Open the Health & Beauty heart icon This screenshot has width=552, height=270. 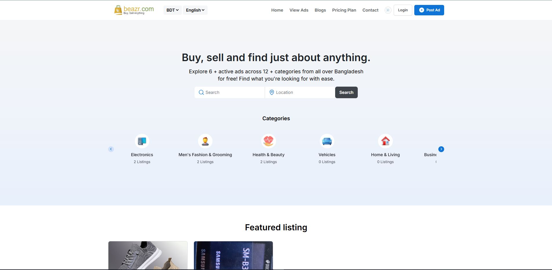click(268, 141)
